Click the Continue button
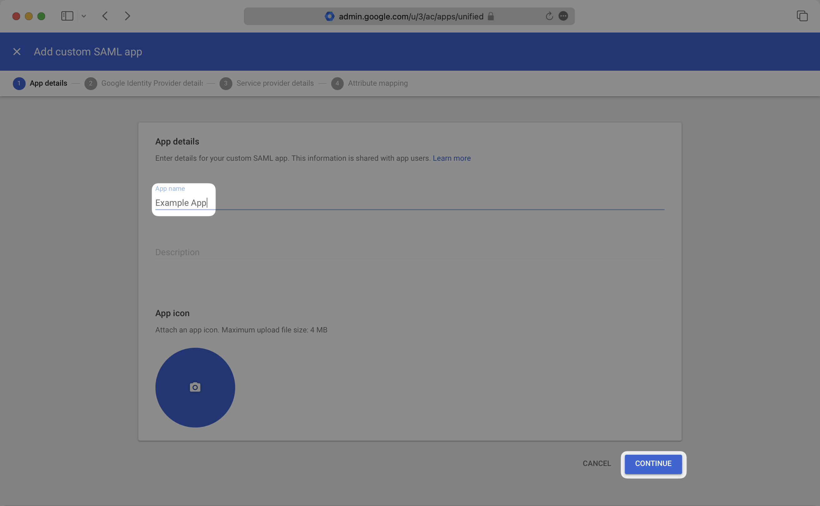The image size is (820, 506). 653,464
